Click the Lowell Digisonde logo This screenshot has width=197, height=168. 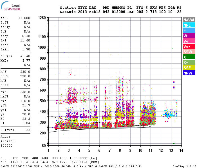tap(11, 6)
